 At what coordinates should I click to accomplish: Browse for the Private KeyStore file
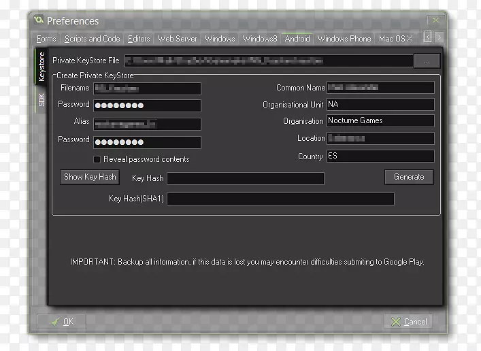click(x=427, y=61)
